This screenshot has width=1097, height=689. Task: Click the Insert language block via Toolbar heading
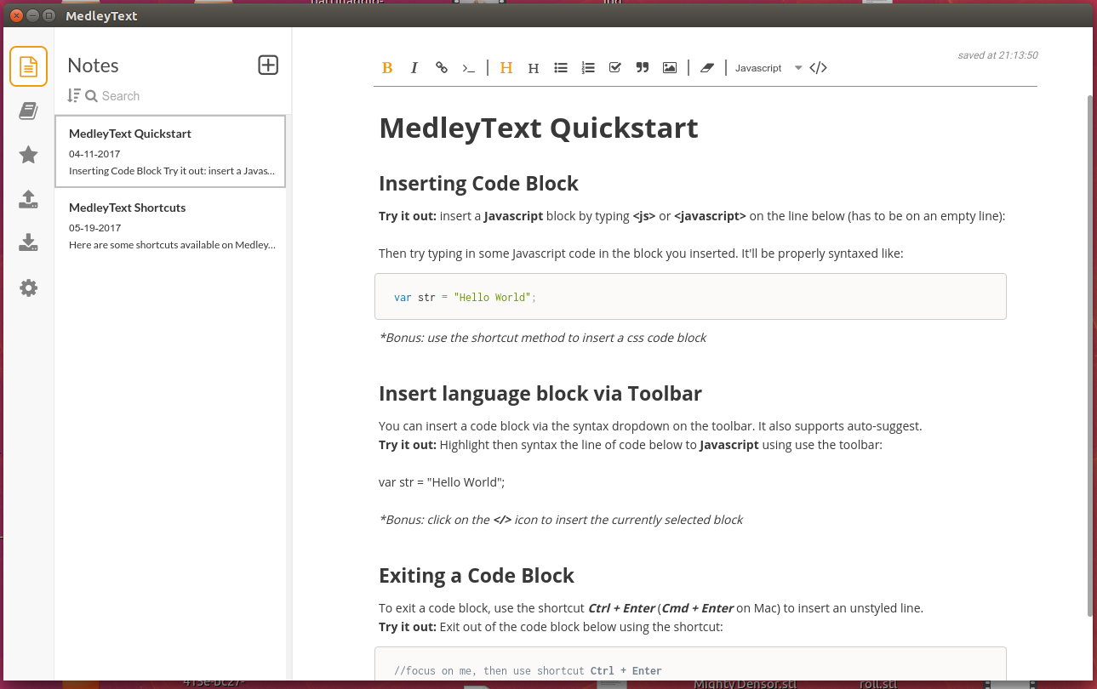point(540,394)
